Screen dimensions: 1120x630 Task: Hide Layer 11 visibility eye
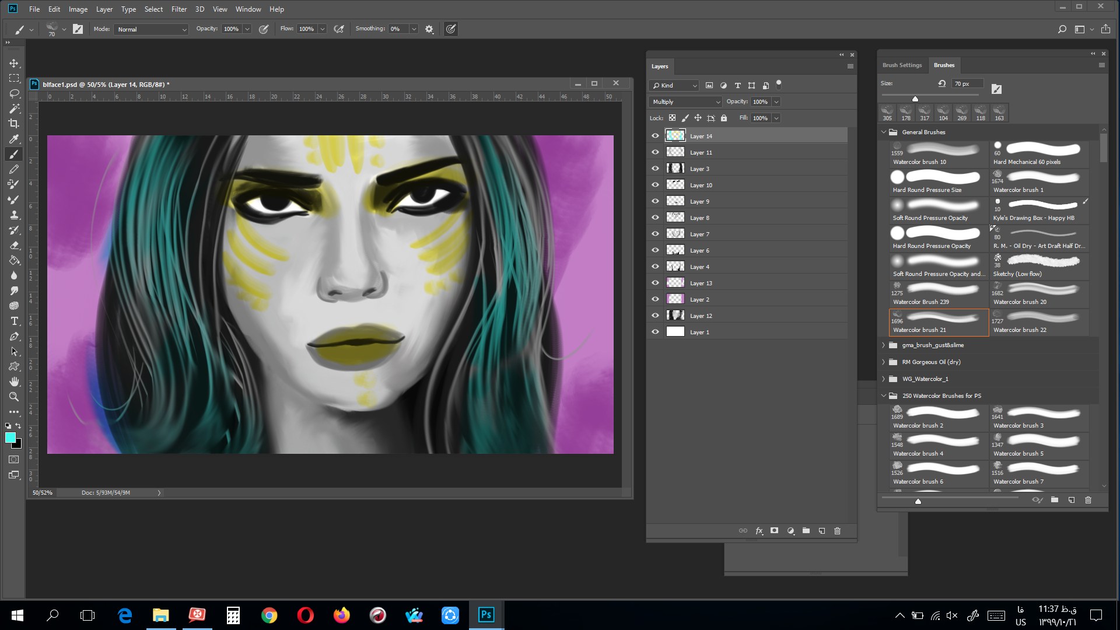coord(655,152)
